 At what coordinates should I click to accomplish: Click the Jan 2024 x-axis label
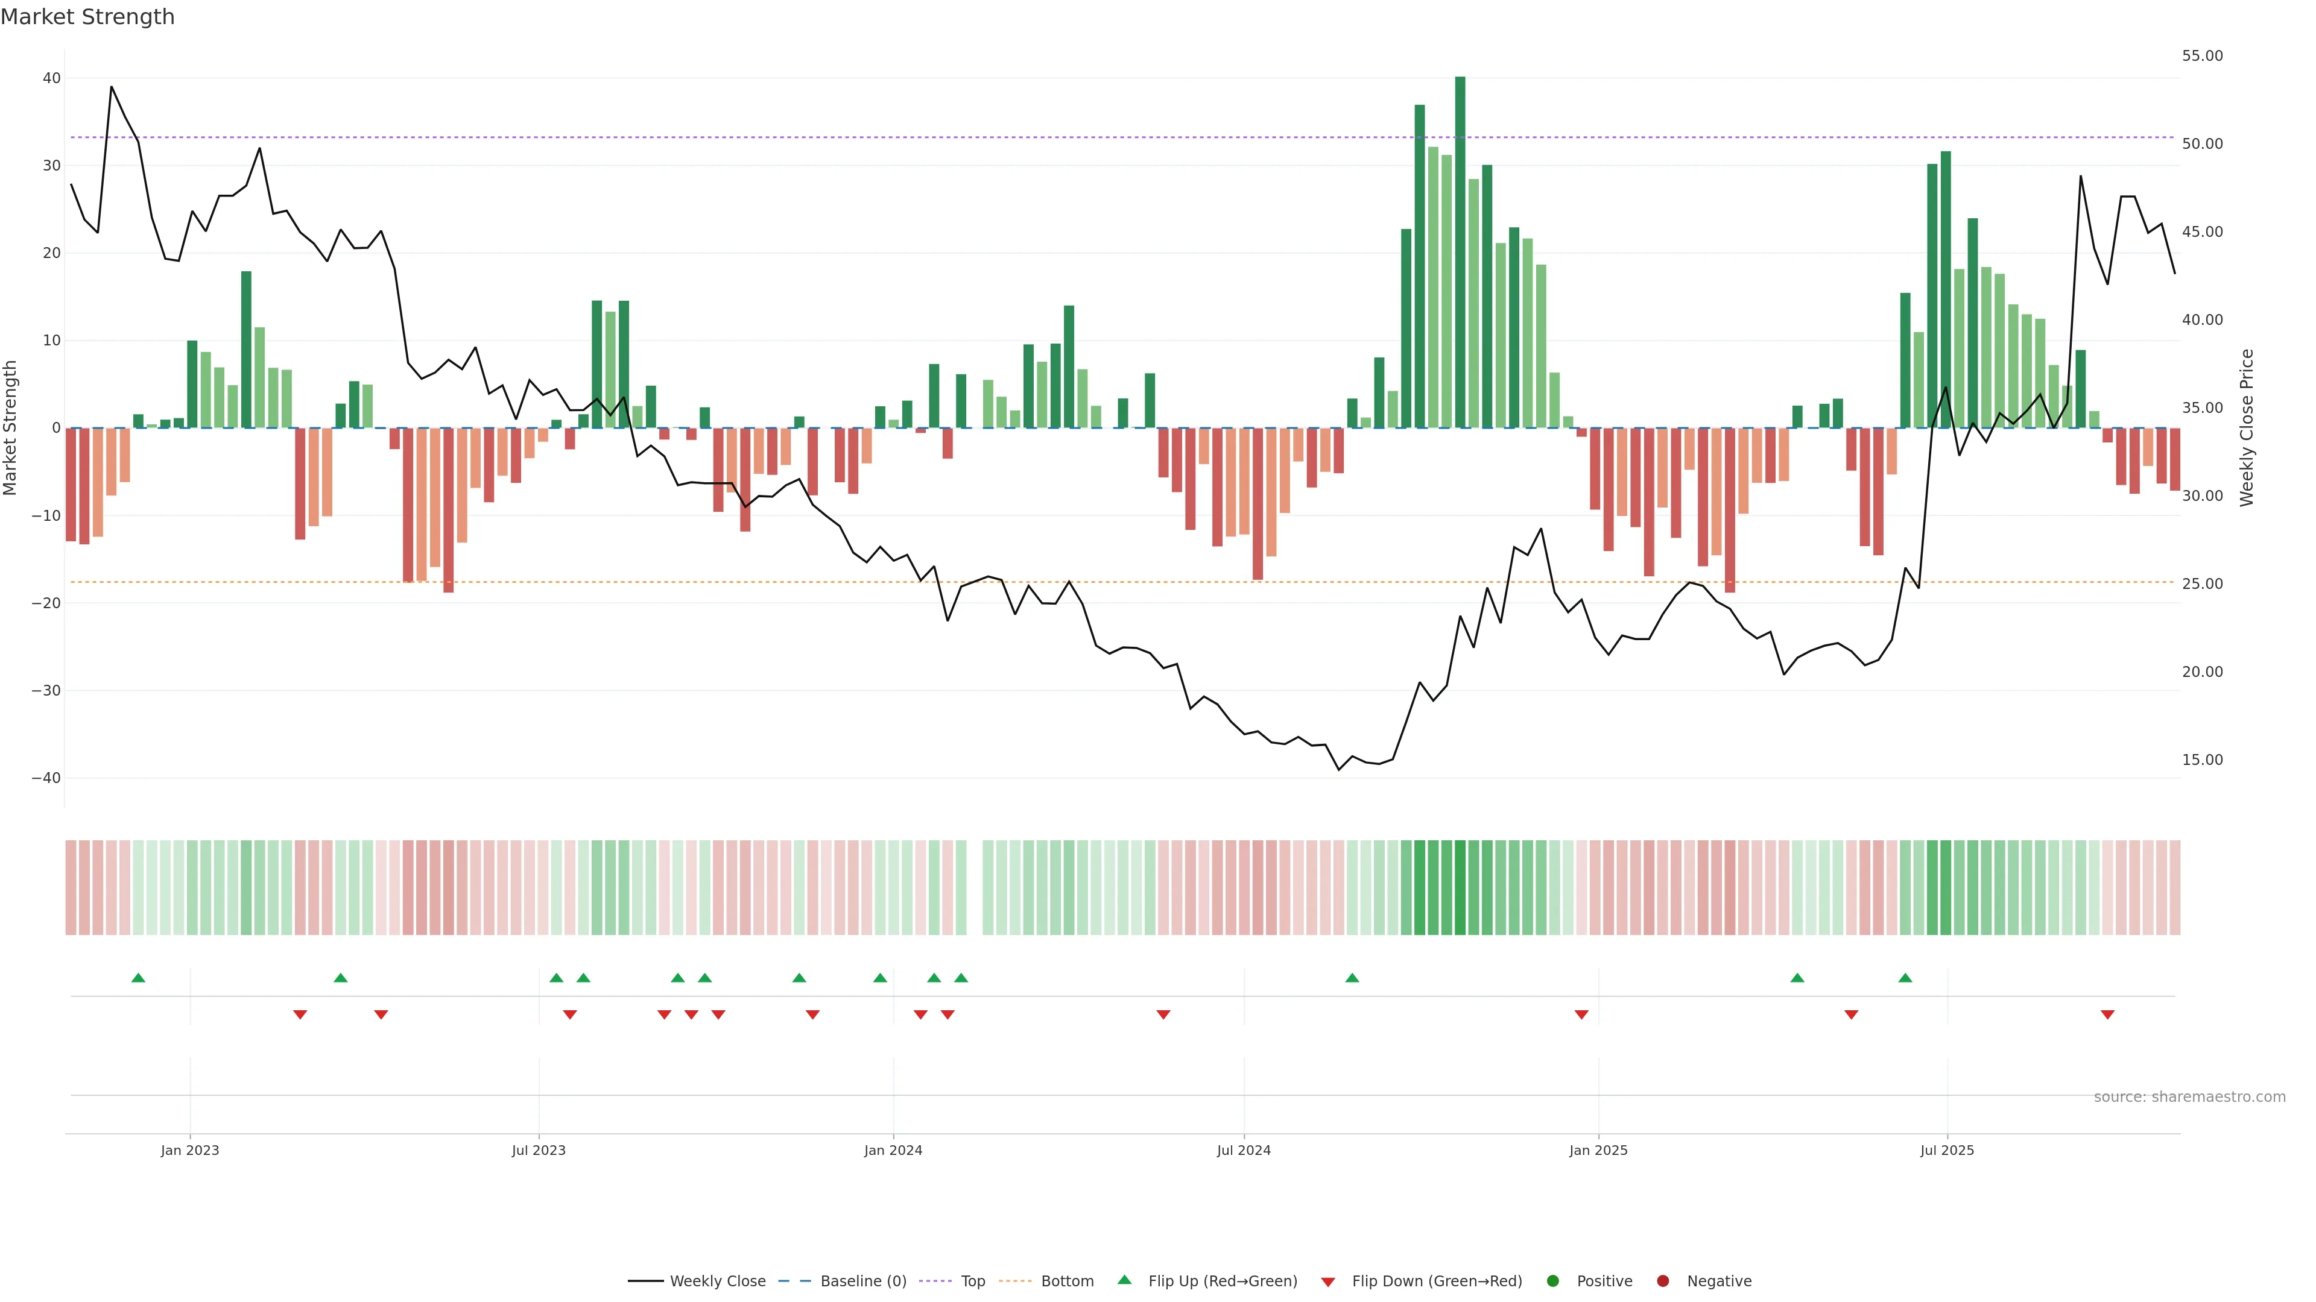pyautogui.click(x=893, y=1150)
